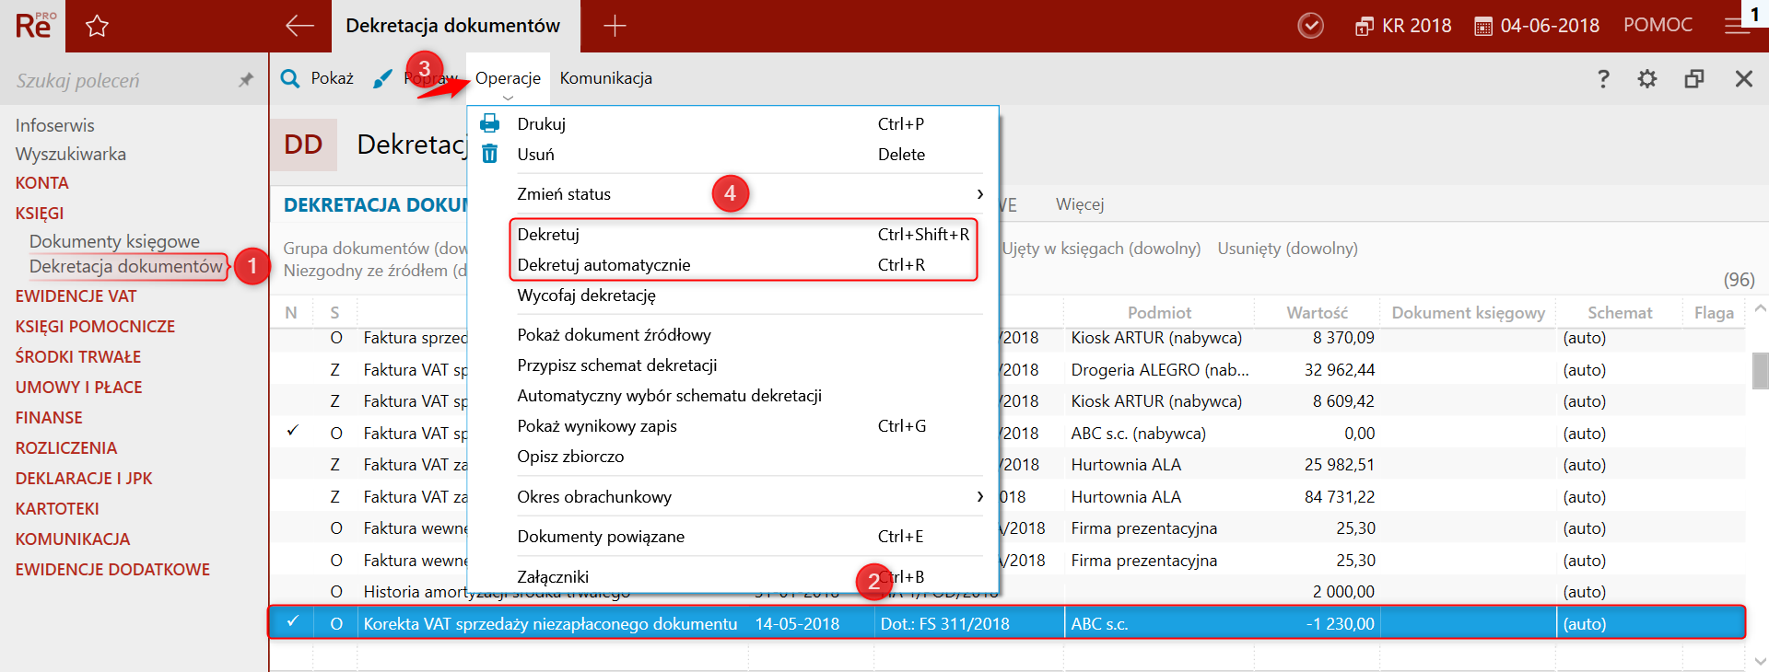1769x672 pixels.
Task: Expand ROZLICZENIA section
Action: (66, 447)
